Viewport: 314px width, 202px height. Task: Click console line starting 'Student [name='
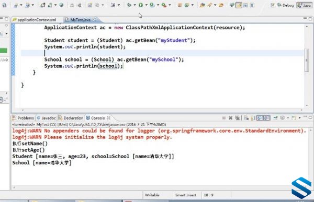(x=93, y=157)
